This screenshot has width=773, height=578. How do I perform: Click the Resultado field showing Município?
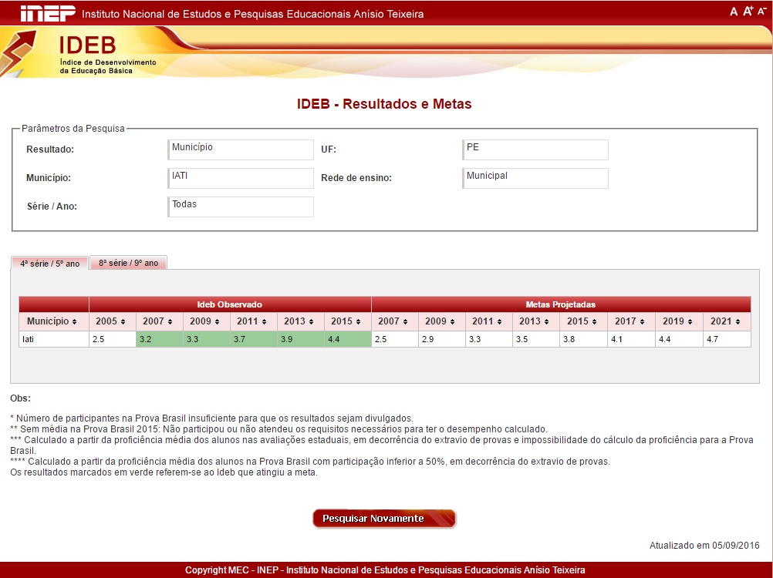[x=241, y=150]
